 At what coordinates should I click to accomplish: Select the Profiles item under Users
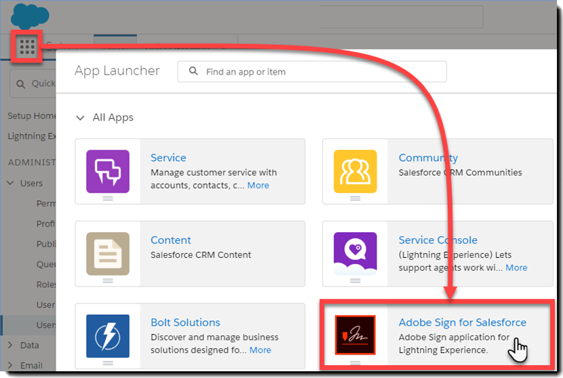tap(46, 224)
